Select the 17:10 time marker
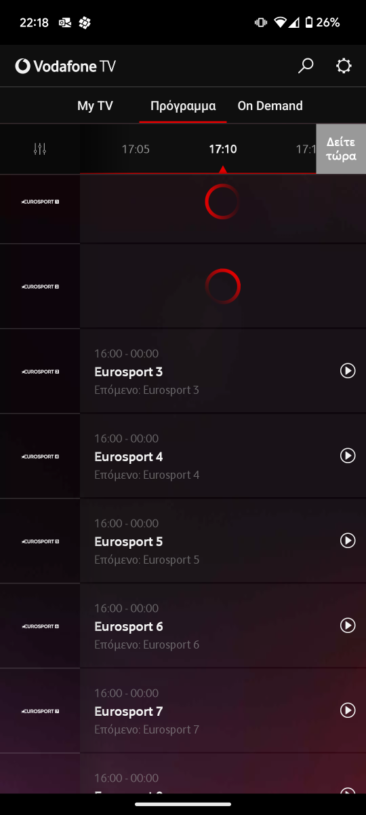Image resolution: width=366 pixels, height=815 pixels. [222, 149]
